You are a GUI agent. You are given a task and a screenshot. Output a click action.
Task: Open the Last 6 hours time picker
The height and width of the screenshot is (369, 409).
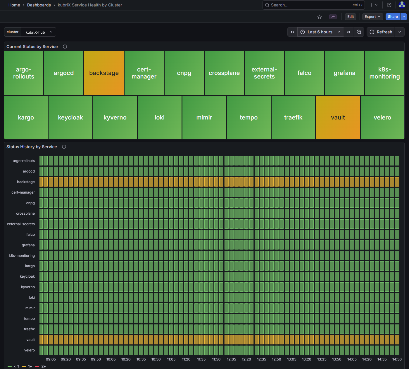(320, 32)
